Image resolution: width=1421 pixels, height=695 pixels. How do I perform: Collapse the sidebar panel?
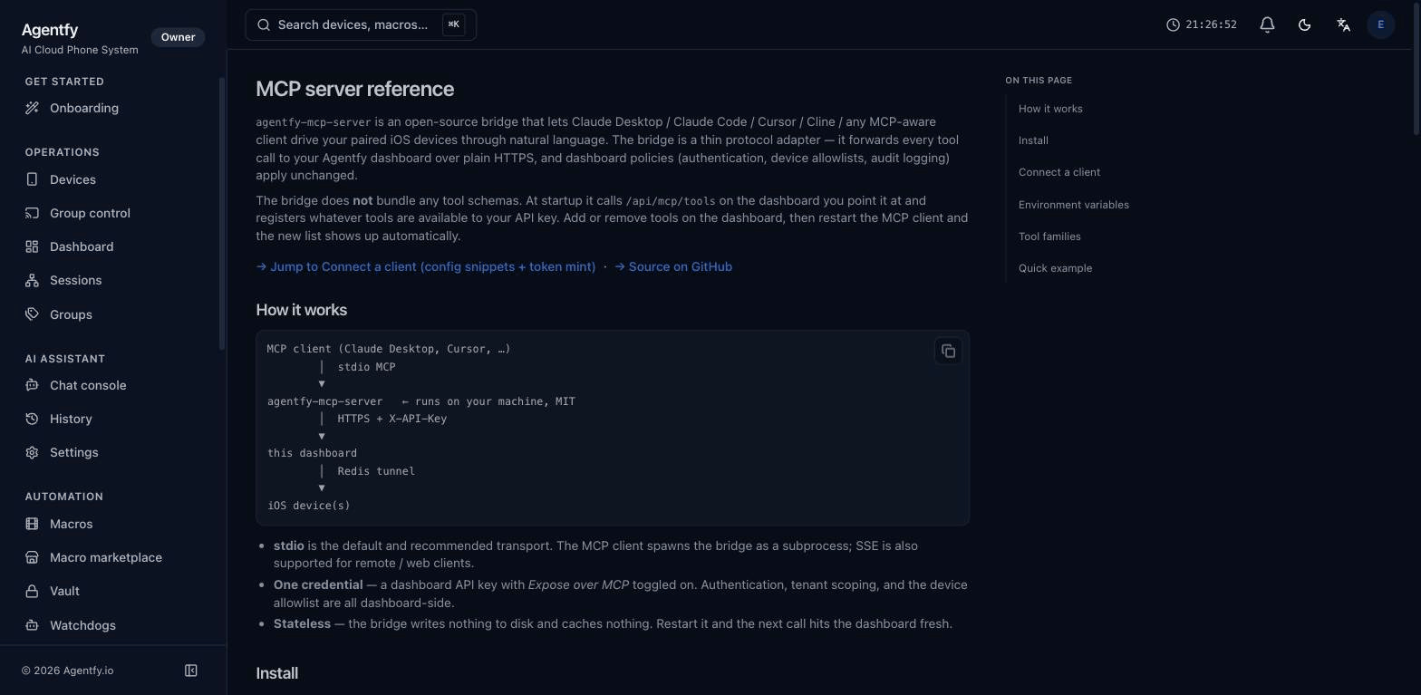point(191,671)
